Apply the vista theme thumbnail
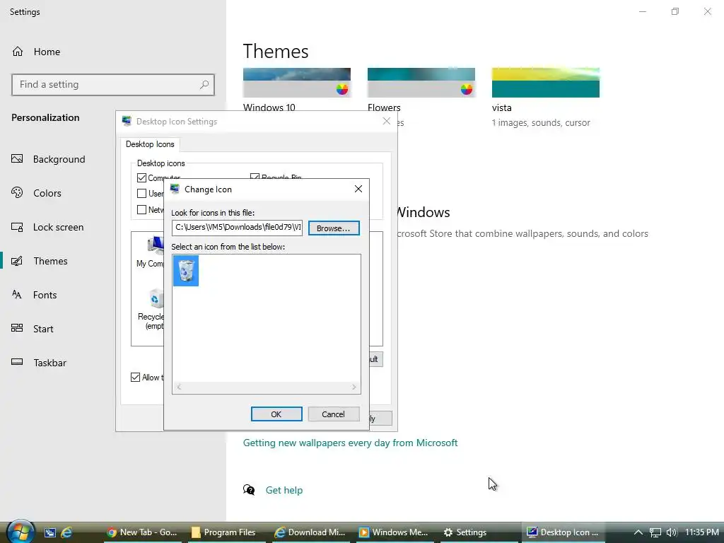The height and width of the screenshot is (543, 724). pos(546,83)
